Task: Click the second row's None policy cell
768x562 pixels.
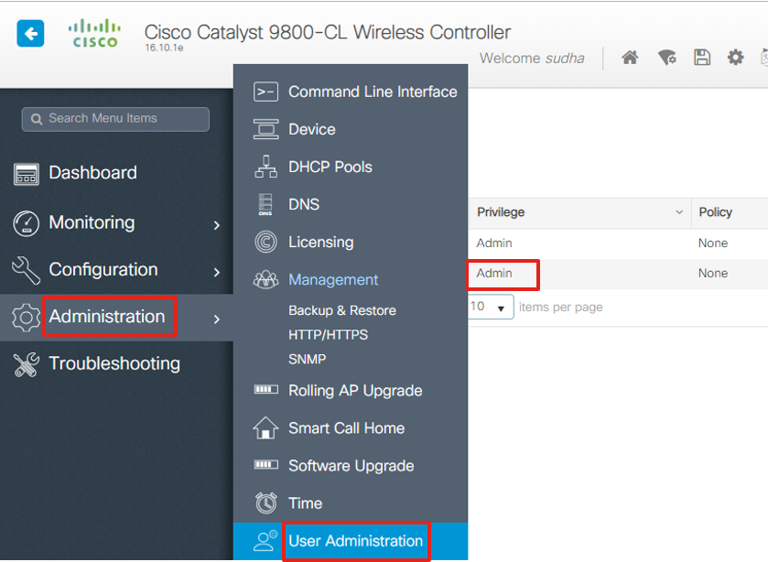Action: tap(713, 274)
